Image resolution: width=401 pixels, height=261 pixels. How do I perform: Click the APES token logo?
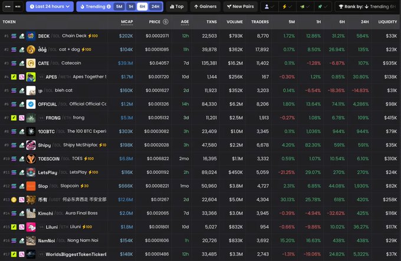coord(31,77)
